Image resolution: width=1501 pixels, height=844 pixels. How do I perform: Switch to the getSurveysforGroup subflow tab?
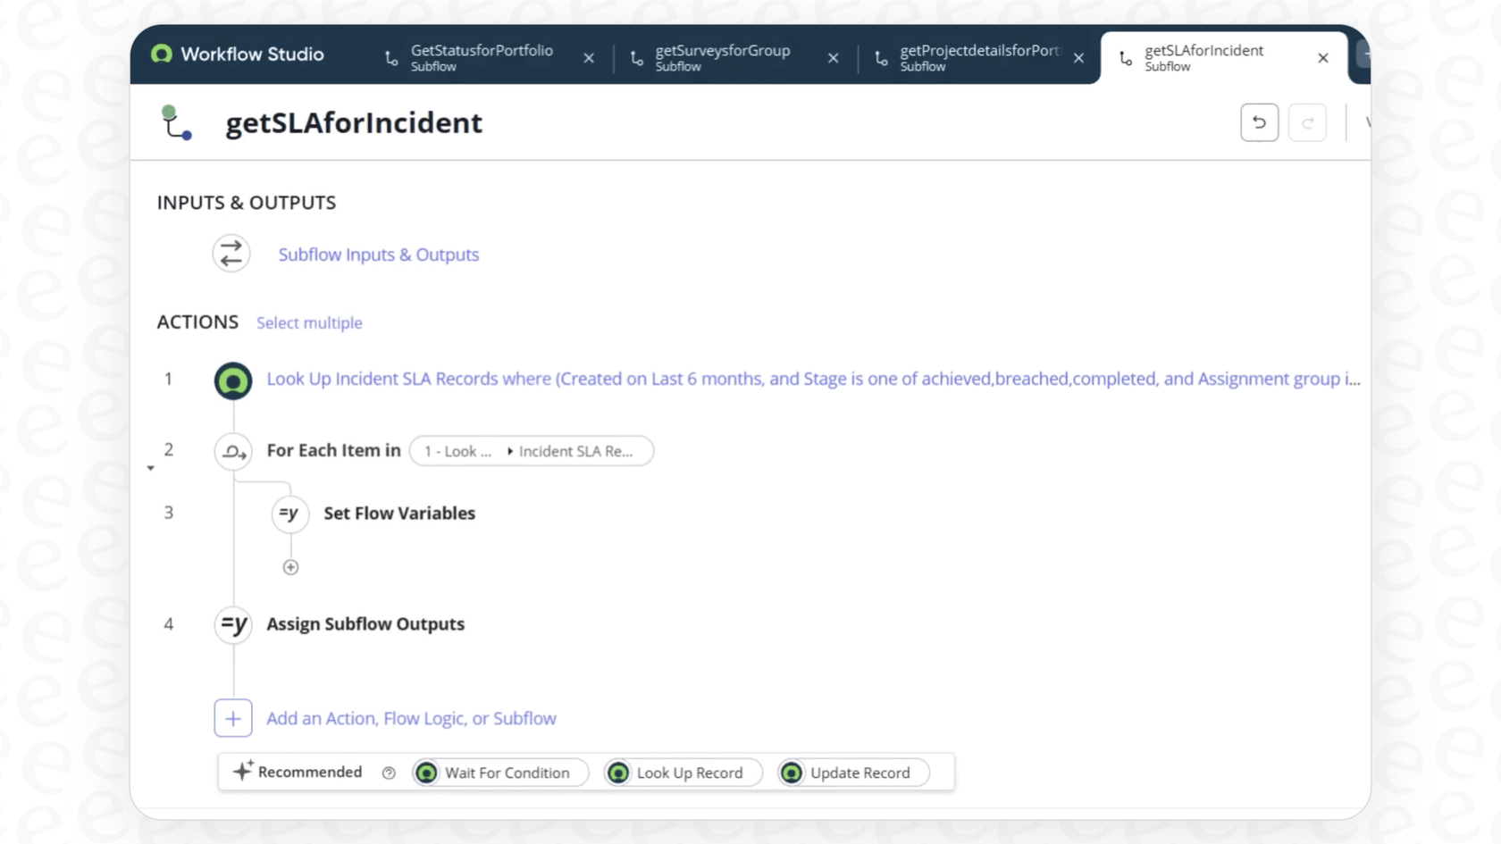point(723,57)
